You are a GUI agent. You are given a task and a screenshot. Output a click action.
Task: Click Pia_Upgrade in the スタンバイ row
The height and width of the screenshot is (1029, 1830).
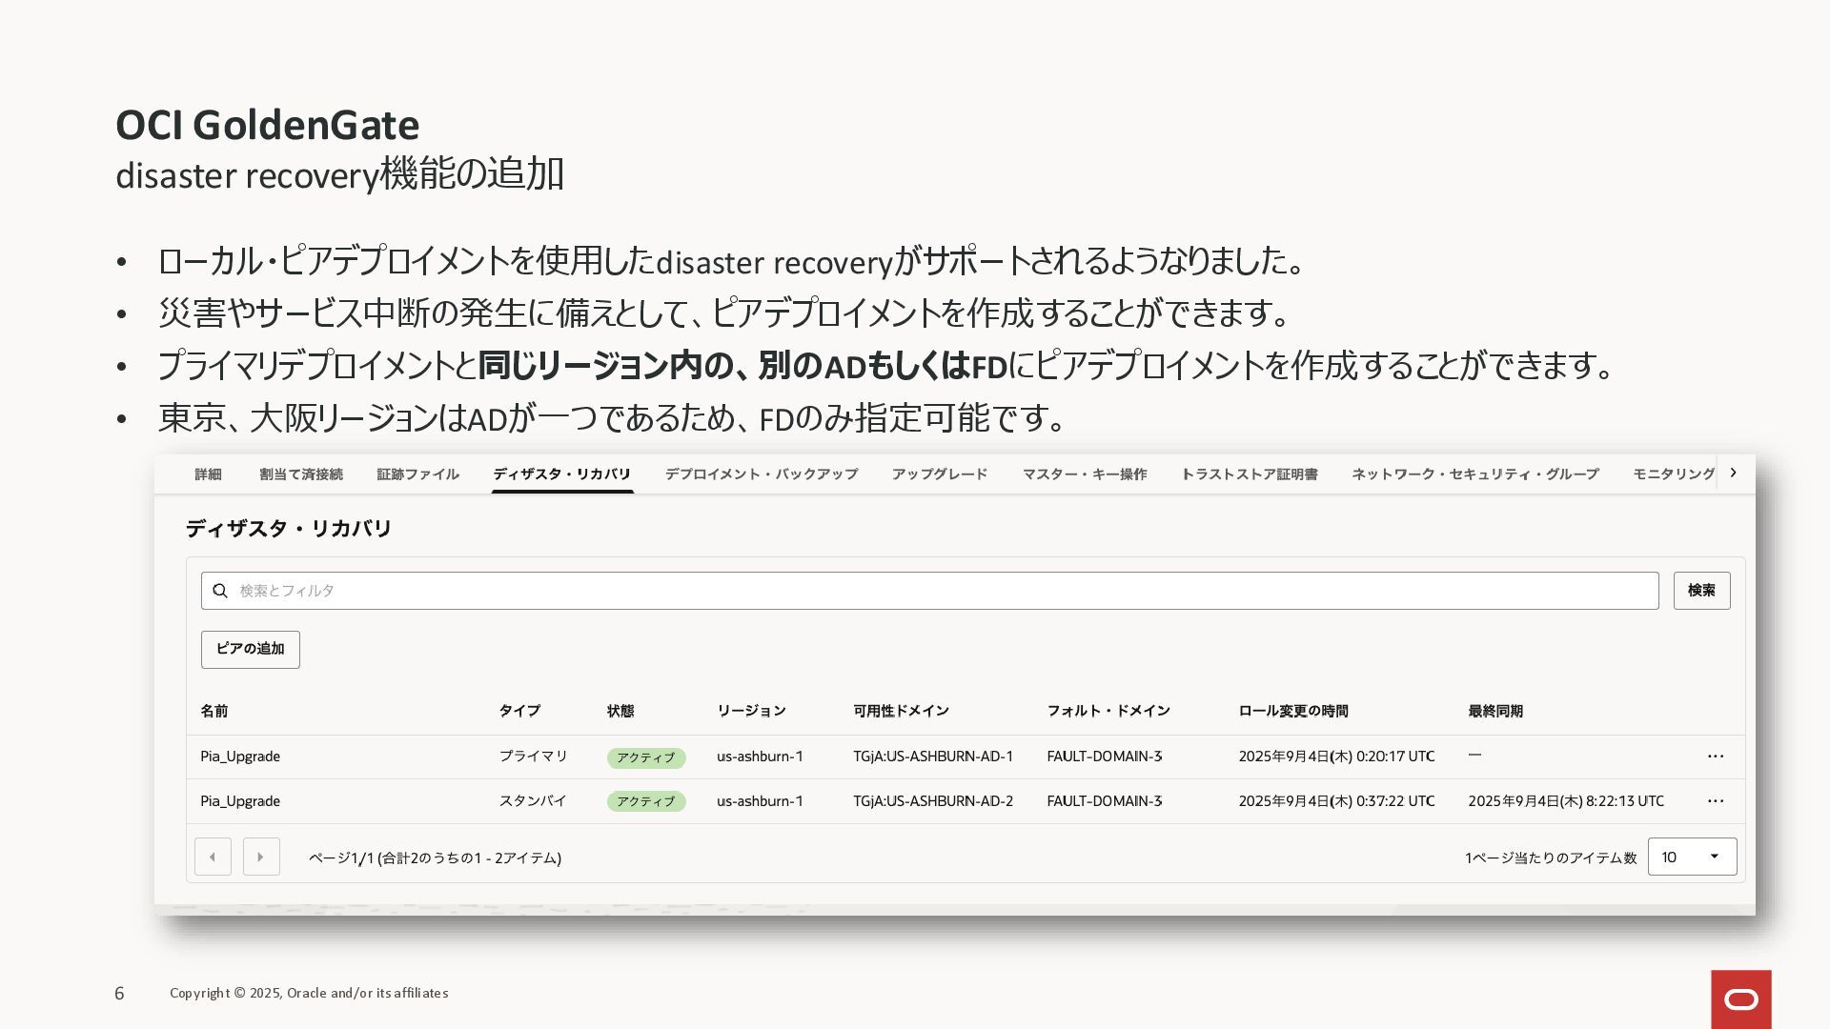pos(240,801)
